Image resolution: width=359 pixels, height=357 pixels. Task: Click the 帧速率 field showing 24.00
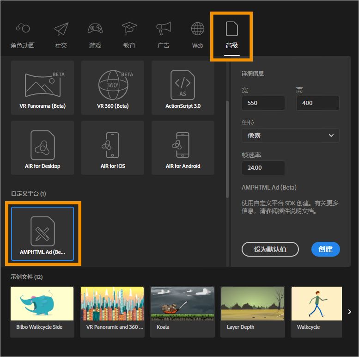tap(263, 168)
